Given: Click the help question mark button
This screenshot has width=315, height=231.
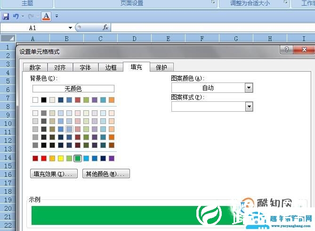Looking at the screenshot, I should [287, 49].
